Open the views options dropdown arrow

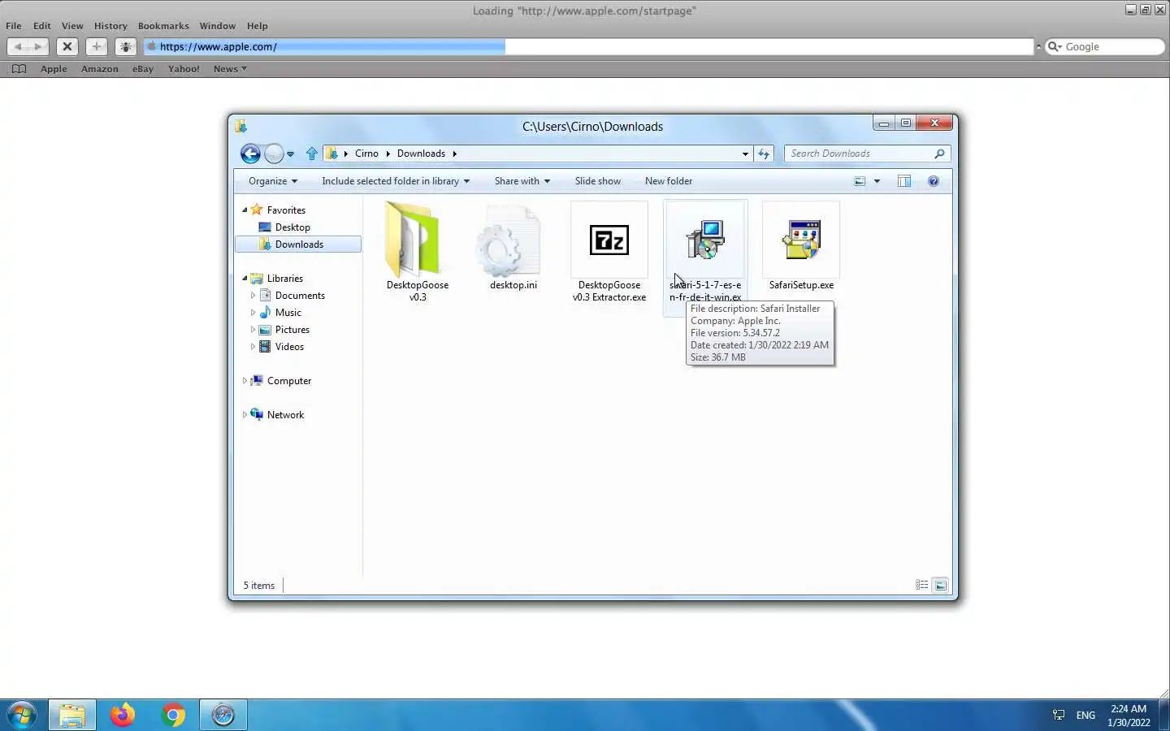877,181
